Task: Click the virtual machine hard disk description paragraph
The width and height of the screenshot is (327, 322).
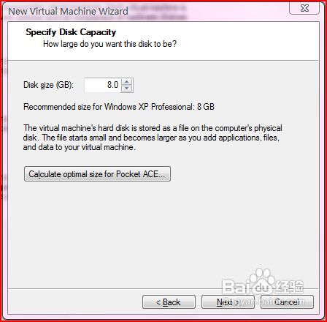Action: tap(153, 138)
